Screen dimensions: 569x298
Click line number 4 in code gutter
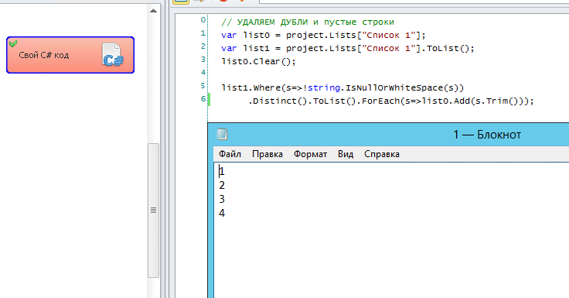pyautogui.click(x=203, y=72)
